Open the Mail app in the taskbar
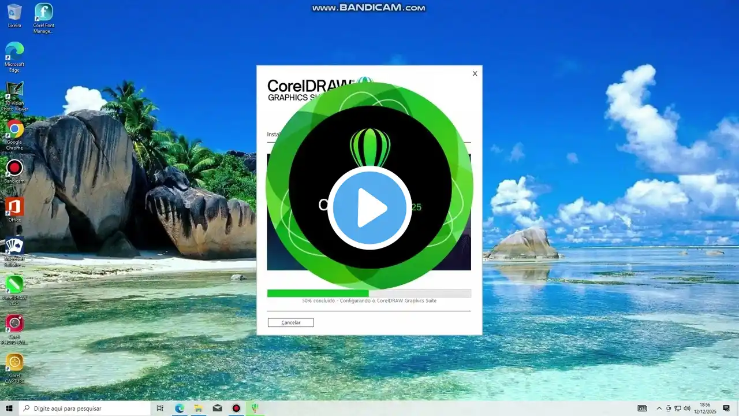This screenshot has width=739, height=416. click(x=217, y=408)
